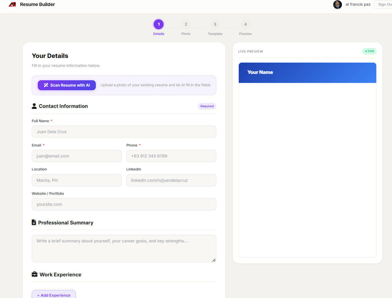
Task: Click the magic wand icon on the Scan button
Action: (x=46, y=85)
